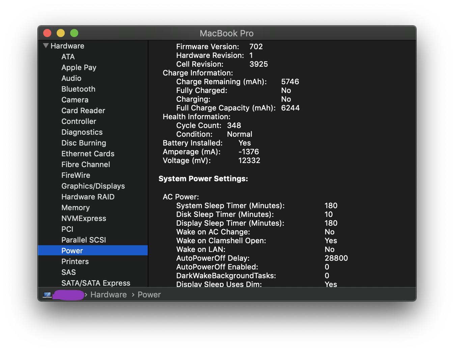This screenshot has width=454, height=351.
Task: Click the Hardware category label in sidebar
Action: (67, 46)
